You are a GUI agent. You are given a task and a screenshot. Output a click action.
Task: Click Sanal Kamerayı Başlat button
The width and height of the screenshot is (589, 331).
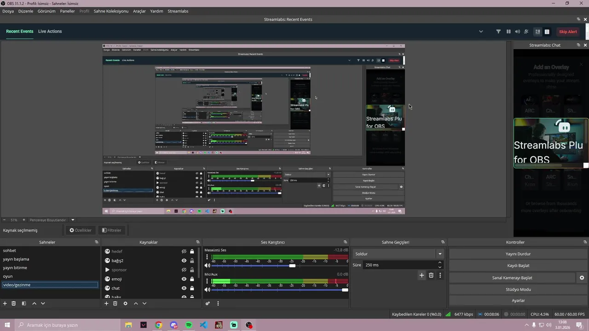pos(512,278)
